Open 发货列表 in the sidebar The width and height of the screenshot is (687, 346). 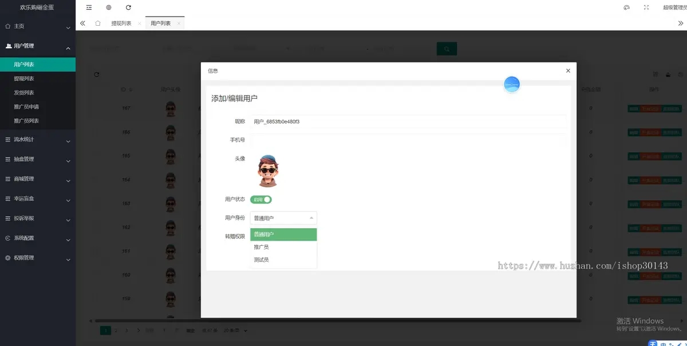tap(38, 93)
